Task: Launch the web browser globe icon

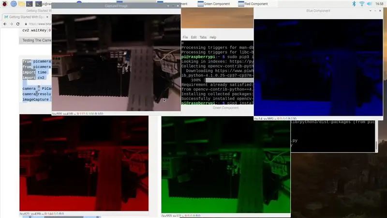Action: (14, 4)
